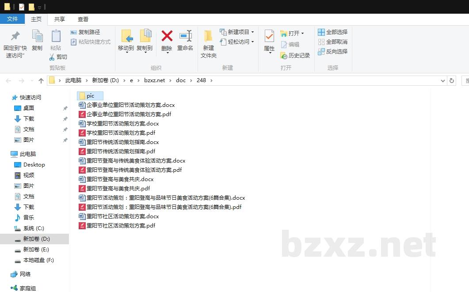Open the View ribbon tab
This screenshot has width=469, height=292.
83,19
